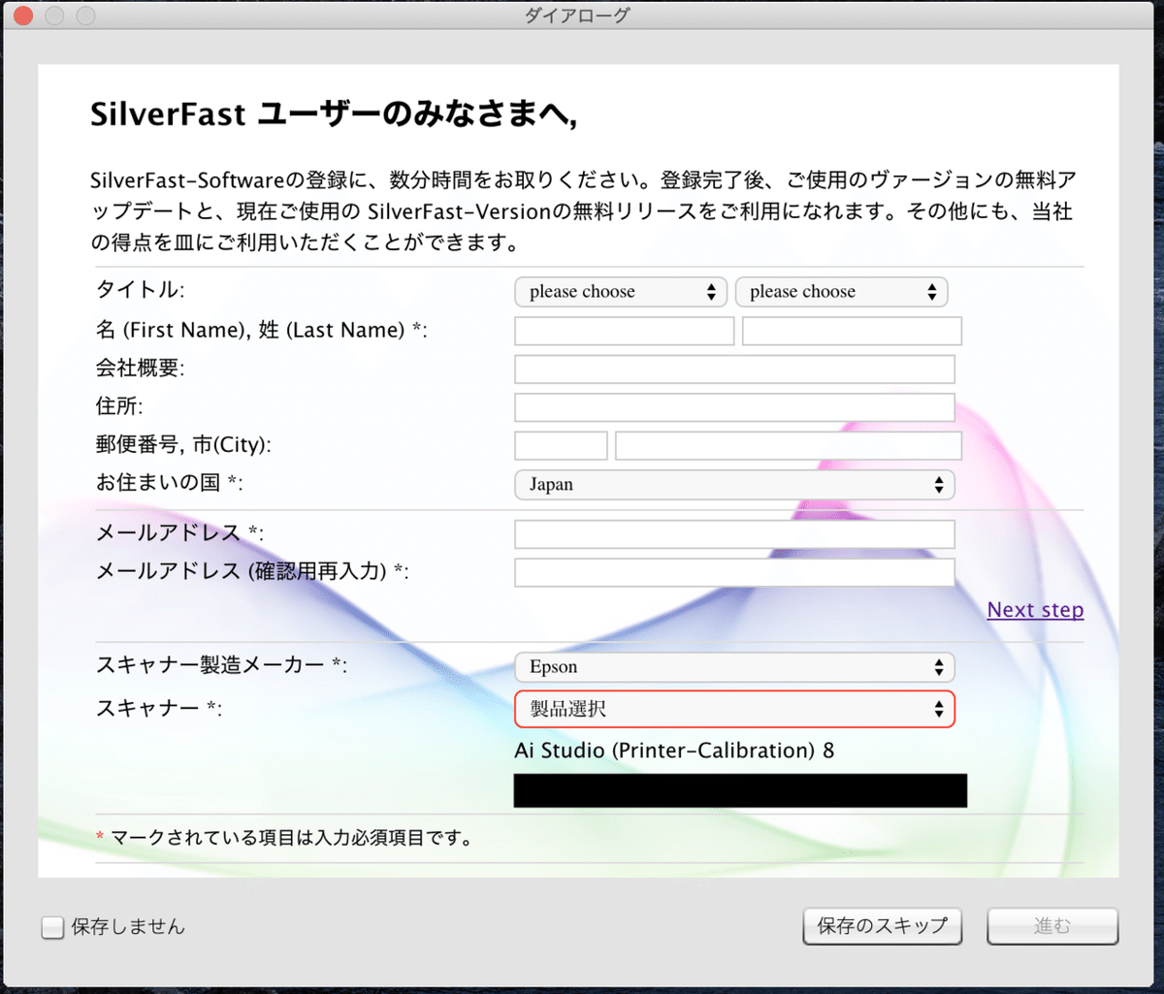This screenshot has width=1164, height=994.
Task: Click the email confirmation re-entry field
Action: (734, 572)
